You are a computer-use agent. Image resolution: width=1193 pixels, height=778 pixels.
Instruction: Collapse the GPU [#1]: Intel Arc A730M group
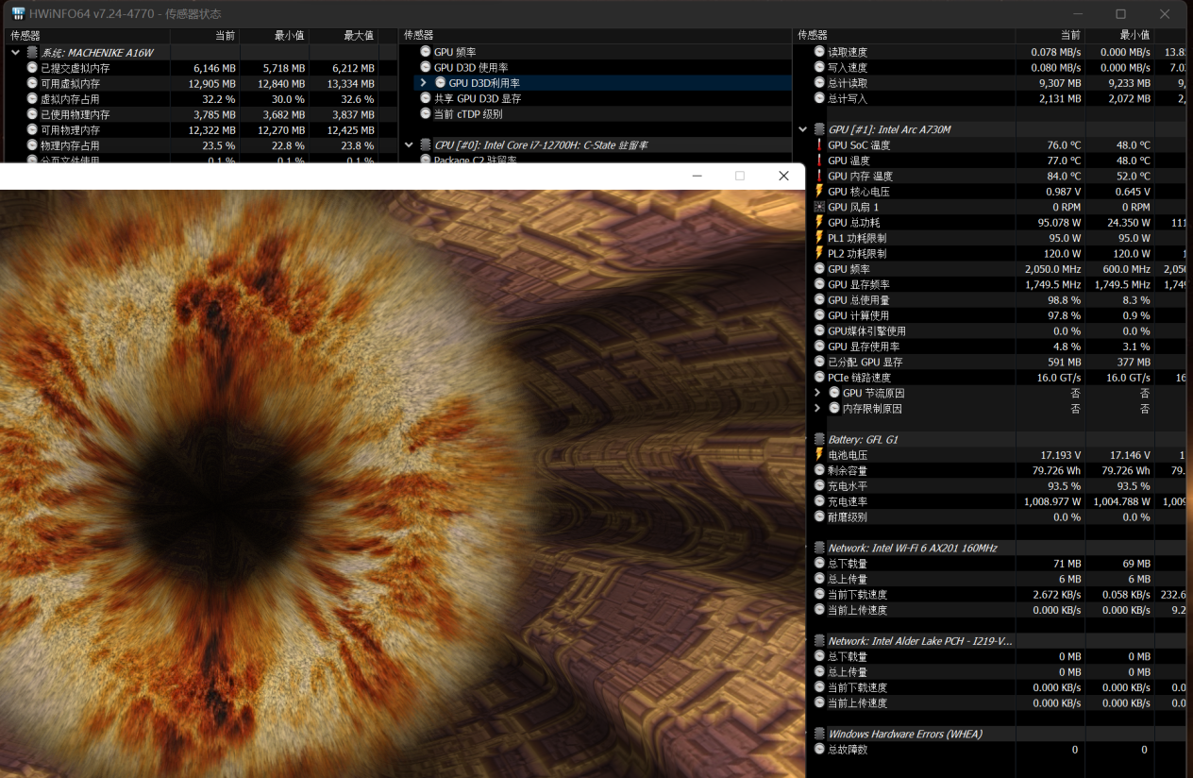803,129
